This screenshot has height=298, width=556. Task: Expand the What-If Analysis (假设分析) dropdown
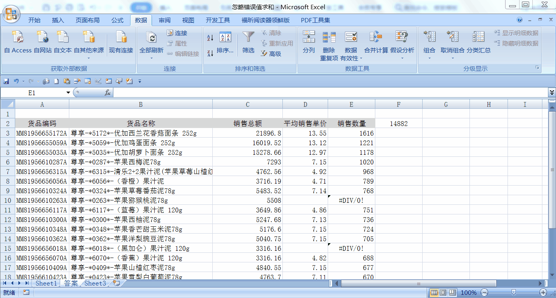tap(402, 58)
